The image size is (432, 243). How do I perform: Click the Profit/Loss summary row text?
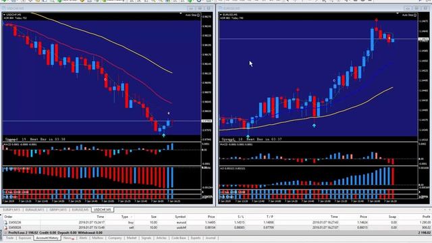click(x=55, y=233)
